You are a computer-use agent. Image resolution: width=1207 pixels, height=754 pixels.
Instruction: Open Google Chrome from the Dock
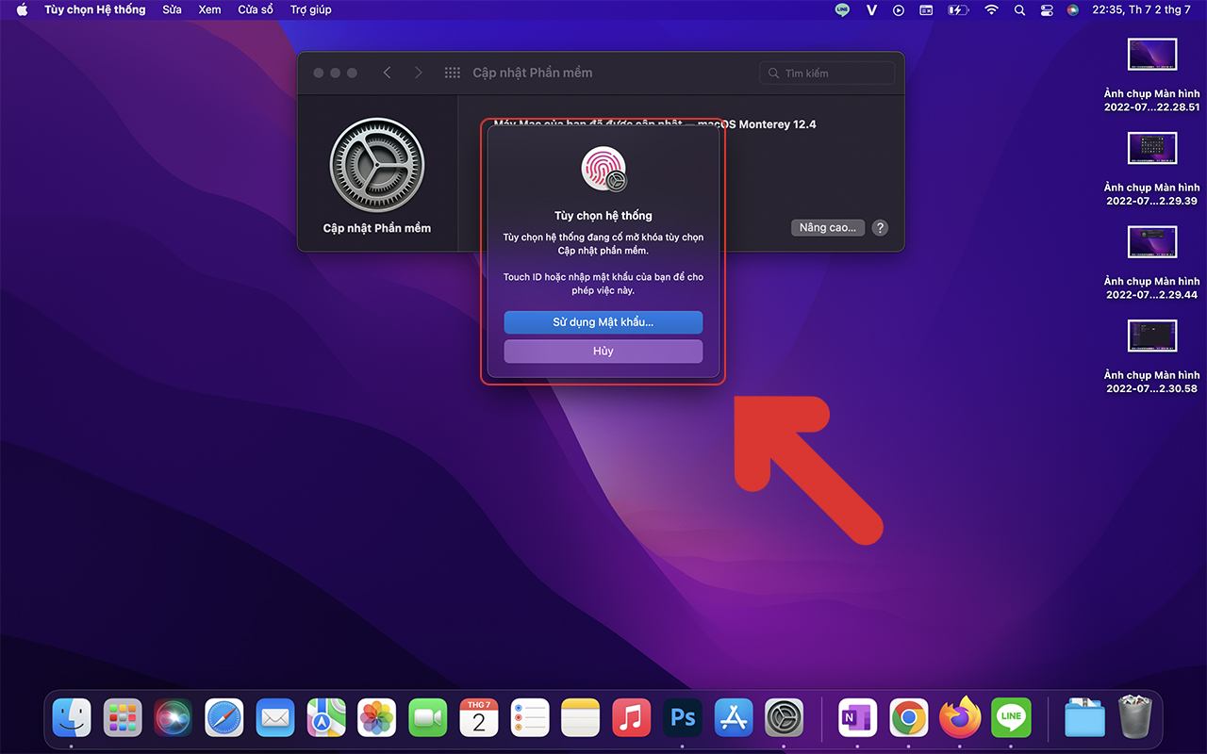[x=909, y=718]
